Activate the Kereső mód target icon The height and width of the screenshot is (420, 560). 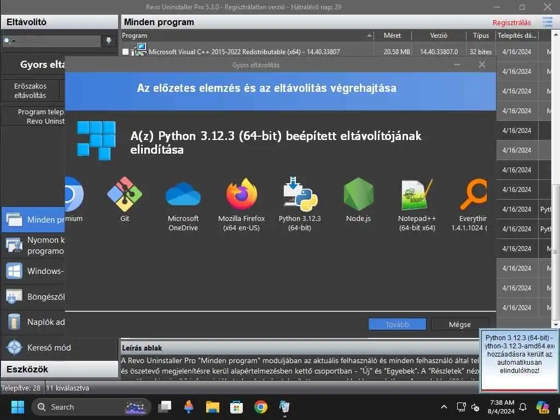click(x=14, y=347)
